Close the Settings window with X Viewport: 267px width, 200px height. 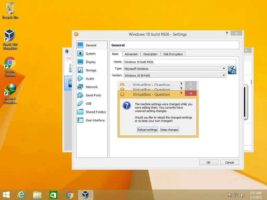(x=236, y=33)
